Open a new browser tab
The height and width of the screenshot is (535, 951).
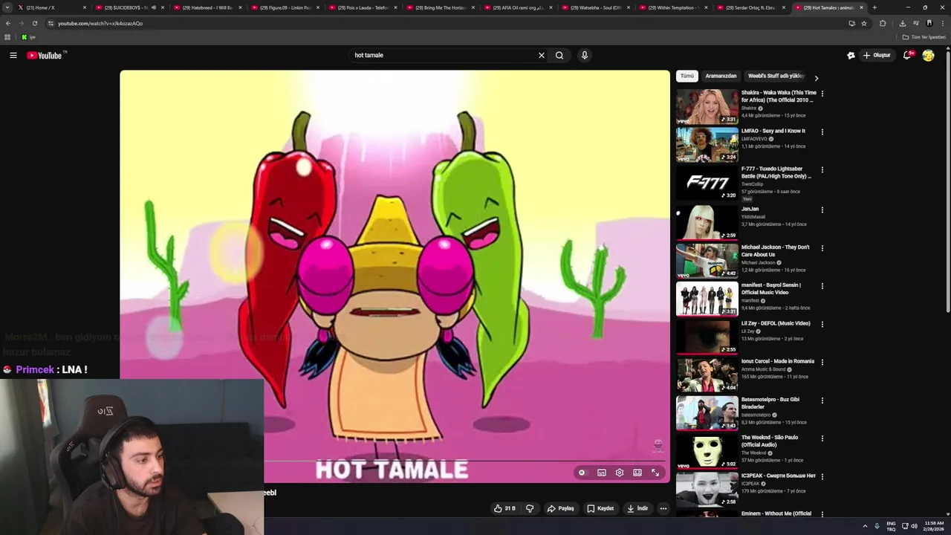click(x=874, y=7)
